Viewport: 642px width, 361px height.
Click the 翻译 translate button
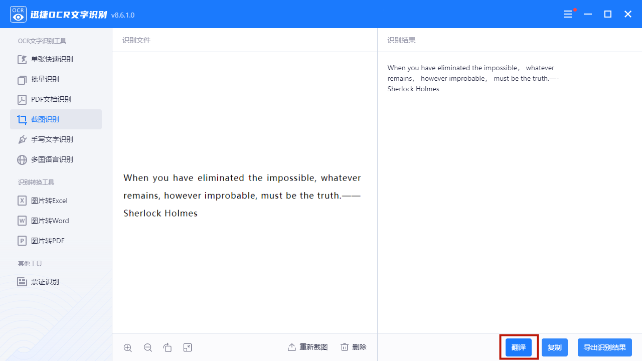point(519,347)
